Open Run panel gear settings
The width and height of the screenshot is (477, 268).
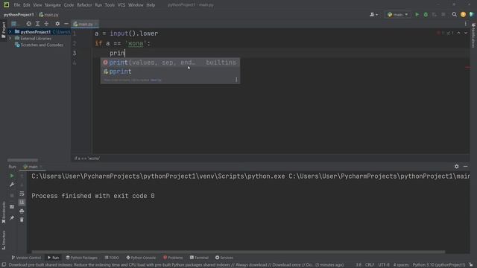456,167
